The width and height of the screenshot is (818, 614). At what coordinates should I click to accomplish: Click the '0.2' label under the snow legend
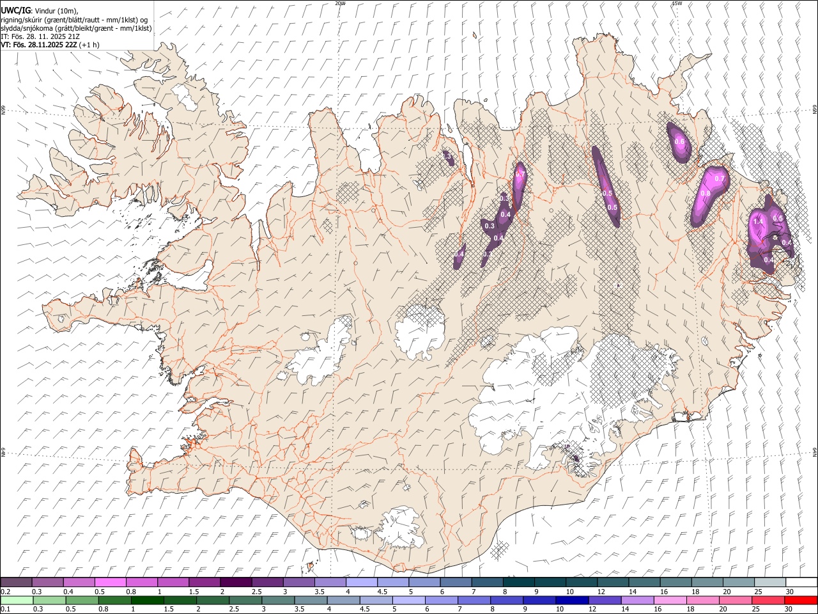6,591
